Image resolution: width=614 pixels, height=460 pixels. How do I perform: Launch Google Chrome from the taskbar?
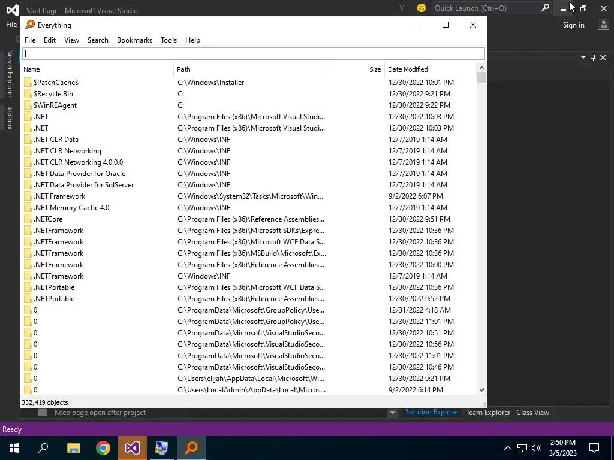click(x=103, y=448)
